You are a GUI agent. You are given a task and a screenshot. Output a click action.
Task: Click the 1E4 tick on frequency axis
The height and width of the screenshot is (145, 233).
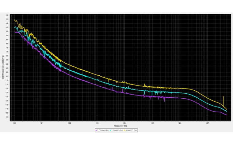[124, 124]
